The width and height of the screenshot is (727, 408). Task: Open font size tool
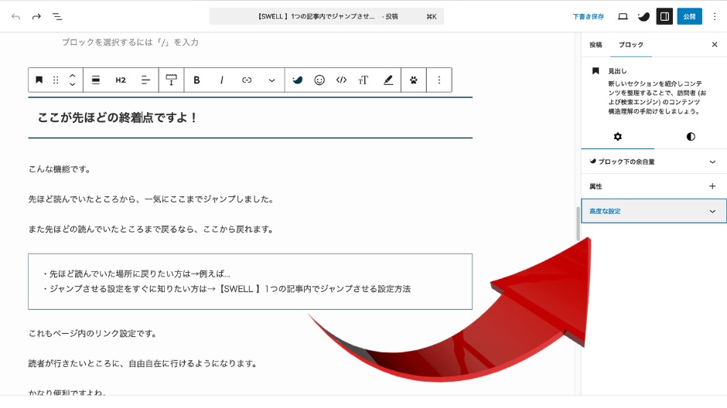[x=363, y=80]
